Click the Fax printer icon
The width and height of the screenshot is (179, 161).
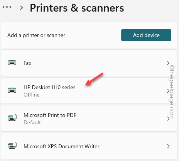tap(12, 63)
